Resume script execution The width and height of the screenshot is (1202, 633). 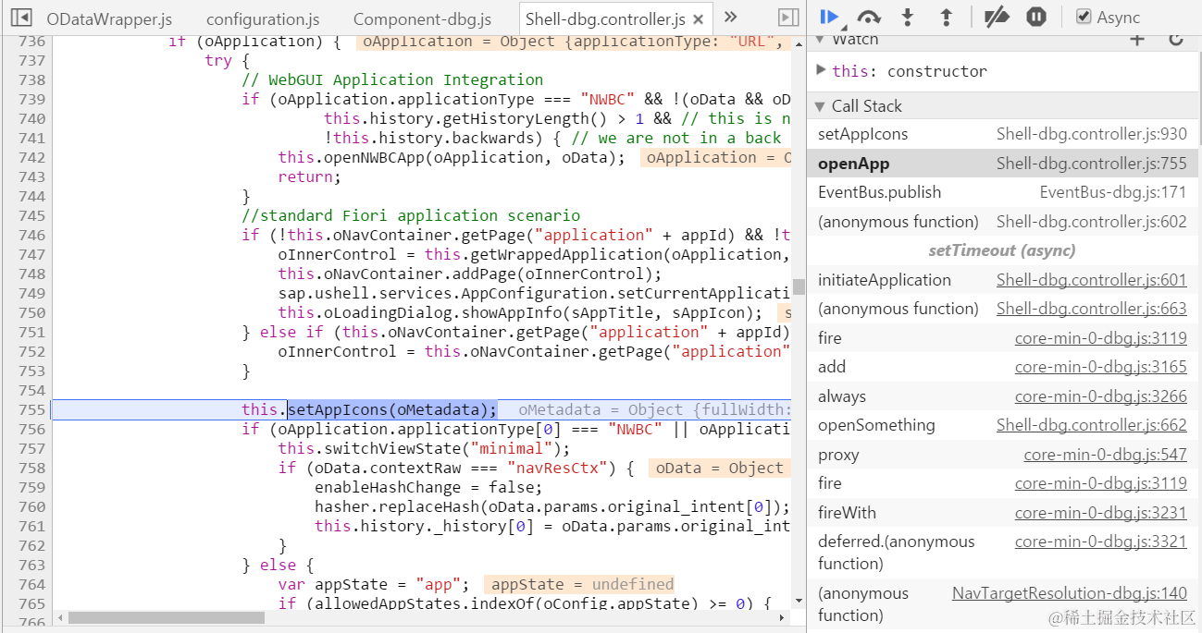click(830, 17)
